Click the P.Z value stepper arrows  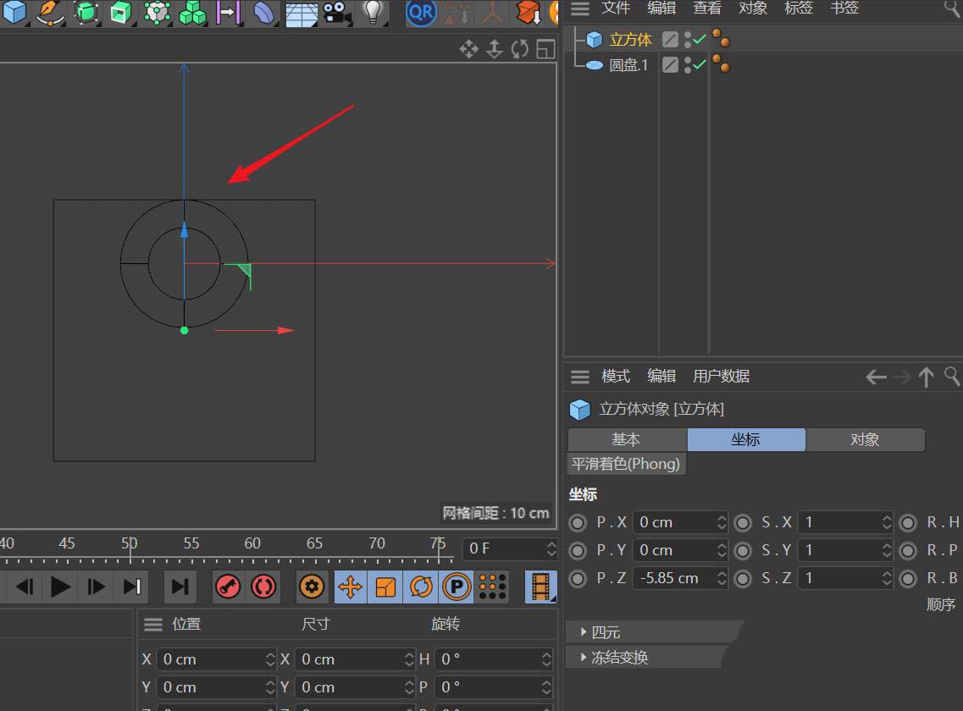[x=722, y=578]
